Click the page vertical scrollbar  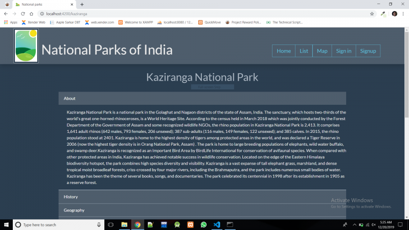click(406, 74)
